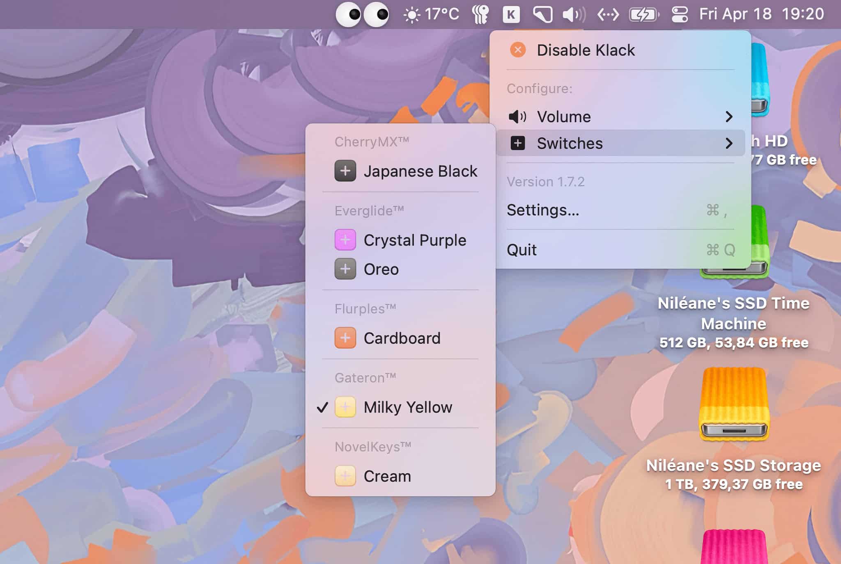Open the 17°C weather menu bar item

coord(431,15)
